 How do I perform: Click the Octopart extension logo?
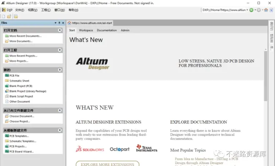click(120, 149)
